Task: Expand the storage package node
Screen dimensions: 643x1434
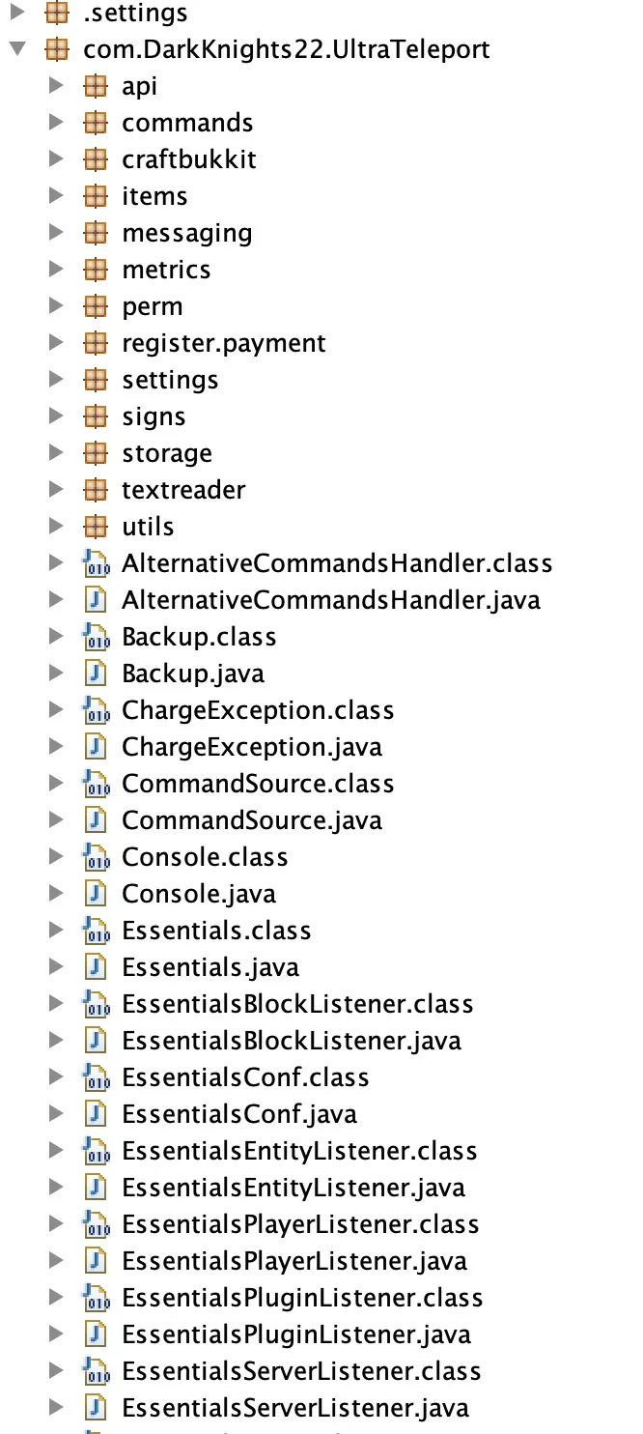Action: (x=56, y=453)
